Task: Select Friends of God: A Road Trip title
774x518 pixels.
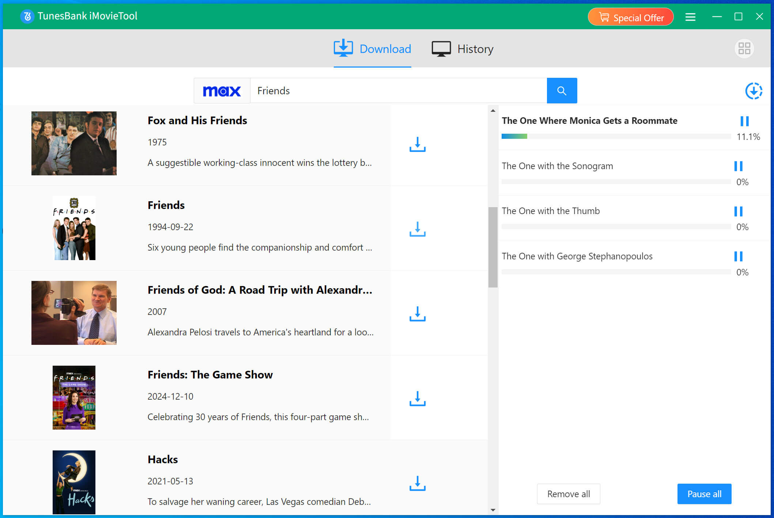Action: (x=260, y=290)
